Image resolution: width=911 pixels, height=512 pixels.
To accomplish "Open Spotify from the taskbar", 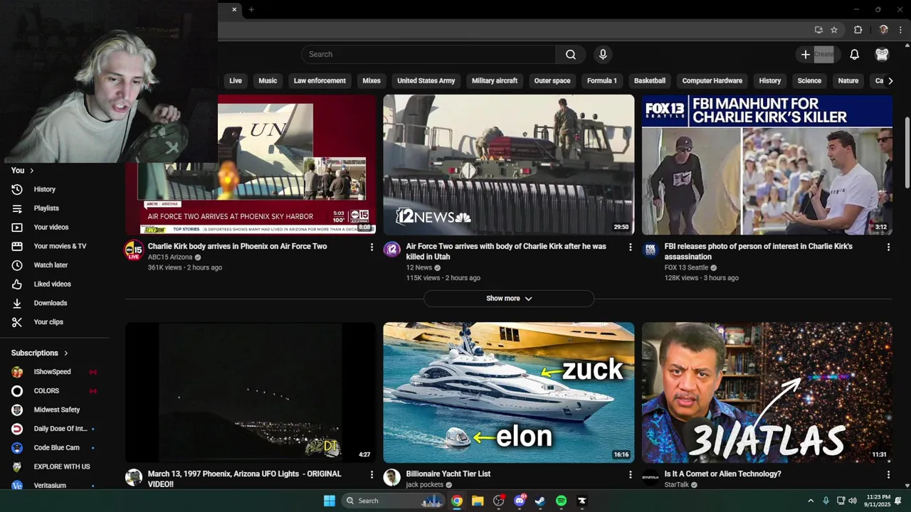I will tap(561, 501).
